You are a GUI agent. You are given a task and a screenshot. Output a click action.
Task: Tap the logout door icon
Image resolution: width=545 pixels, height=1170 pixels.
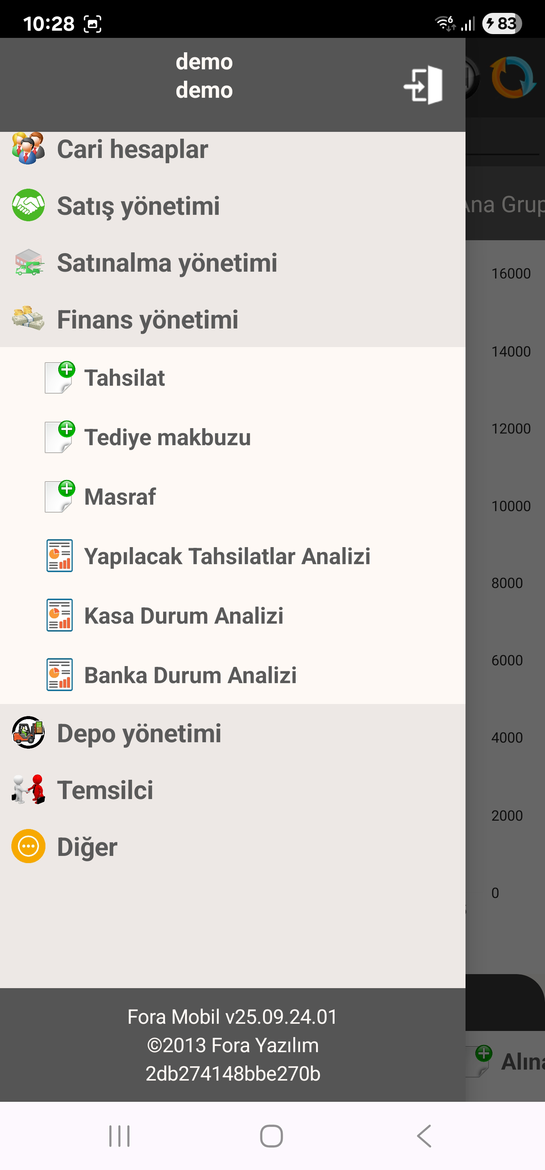point(423,85)
